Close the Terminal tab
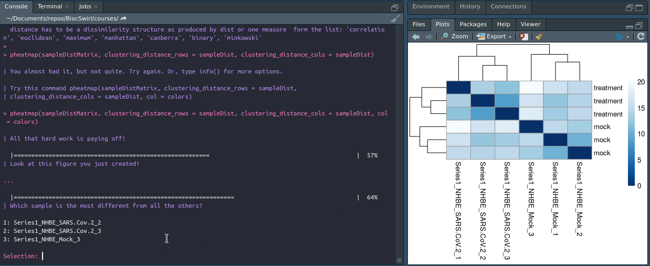This screenshot has width=650, height=266. (x=67, y=7)
